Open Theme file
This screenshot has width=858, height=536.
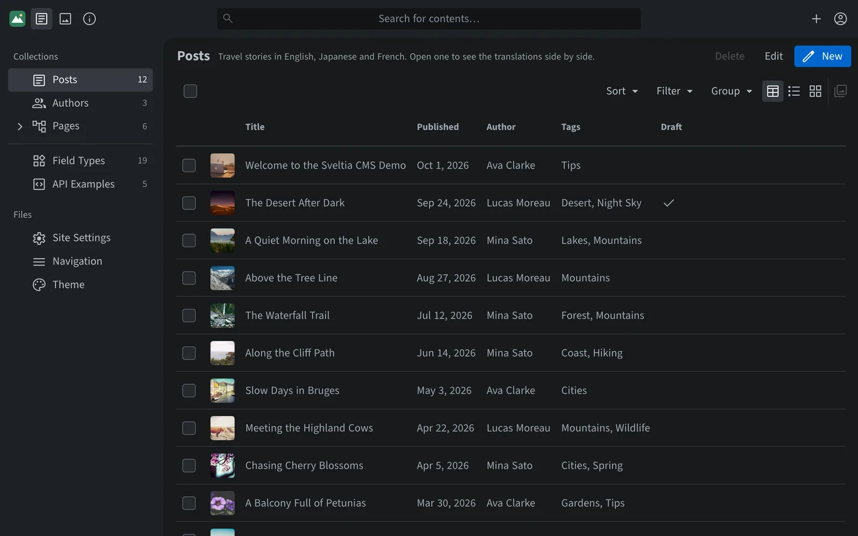[x=80, y=285]
